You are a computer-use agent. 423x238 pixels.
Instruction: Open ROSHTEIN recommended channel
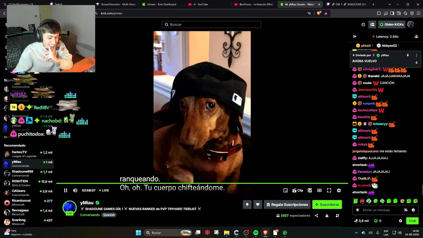click(x=28, y=183)
